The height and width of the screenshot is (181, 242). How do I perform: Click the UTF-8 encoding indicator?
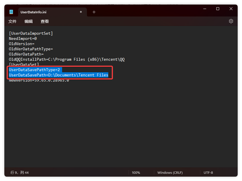208,173
